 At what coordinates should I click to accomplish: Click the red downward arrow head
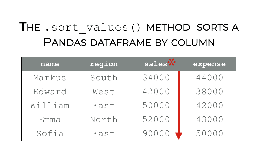point(179,136)
